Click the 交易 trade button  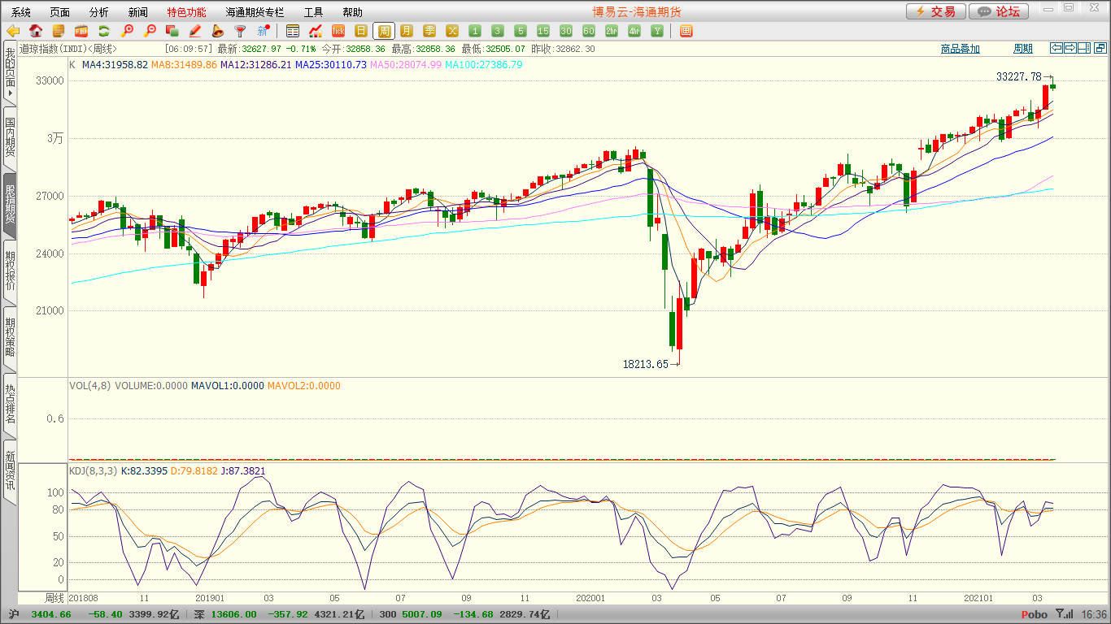(x=936, y=11)
